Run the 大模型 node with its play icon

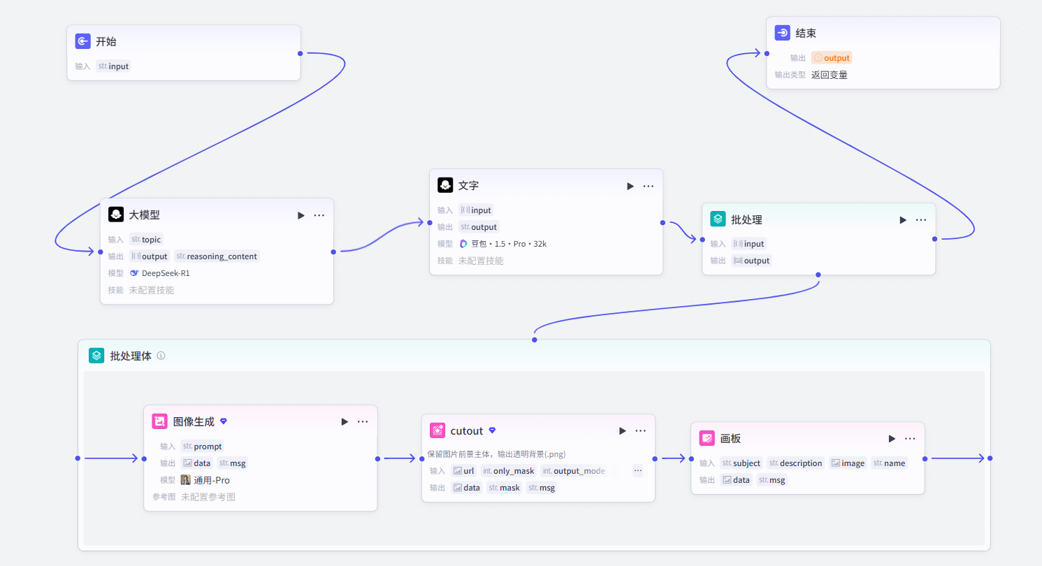pyautogui.click(x=301, y=215)
